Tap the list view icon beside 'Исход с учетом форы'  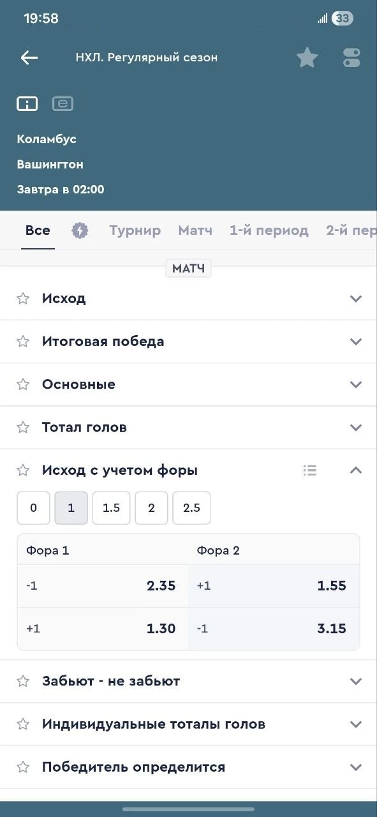[x=310, y=470]
